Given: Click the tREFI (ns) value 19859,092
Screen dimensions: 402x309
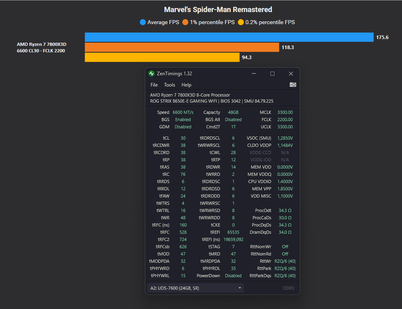Looking at the screenshot, I should coord(233,239).
